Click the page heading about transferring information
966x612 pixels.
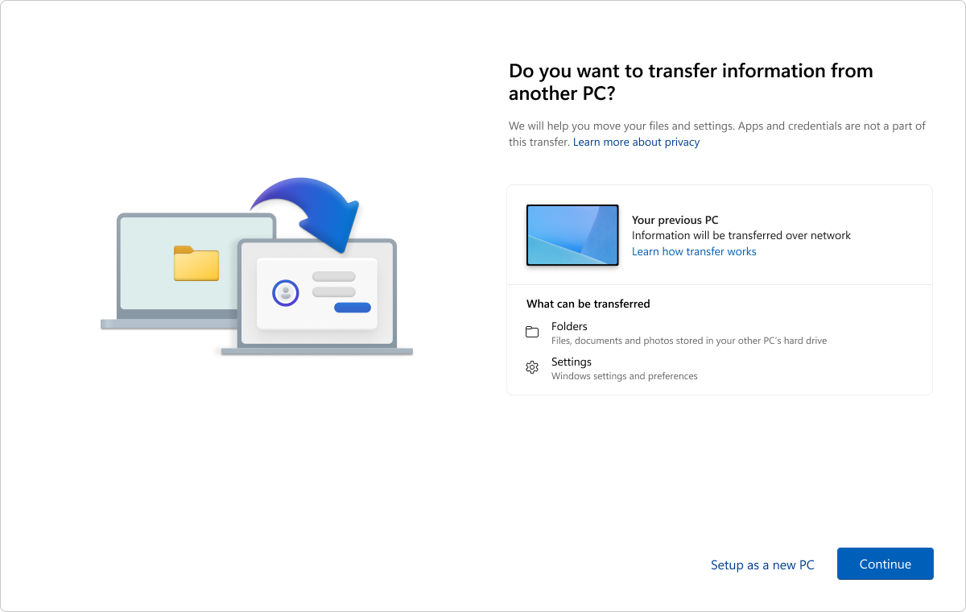(690, 81)
